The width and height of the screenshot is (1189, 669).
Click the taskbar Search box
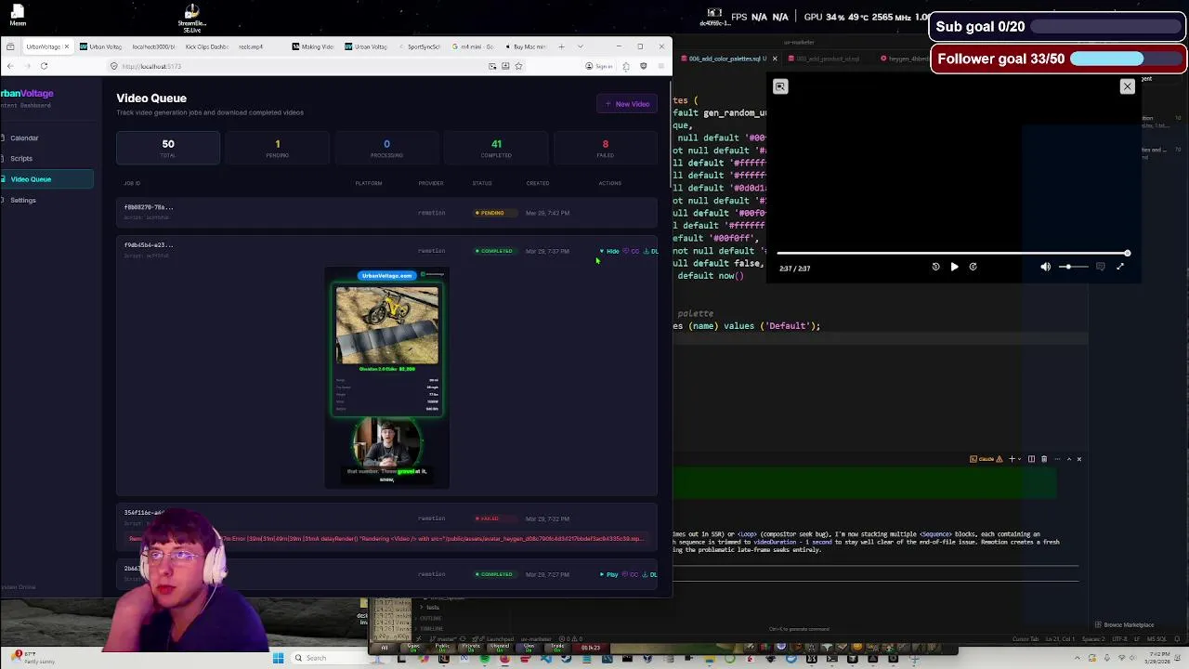click(x=329, y=658)
